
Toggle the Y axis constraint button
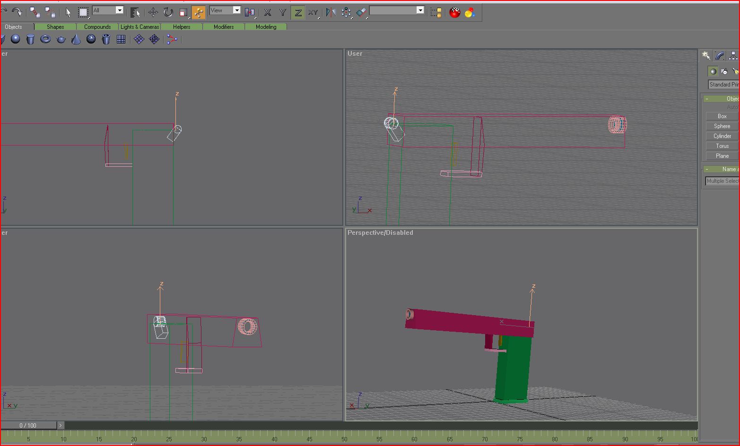pyautogui.click(x=283, y=13)
